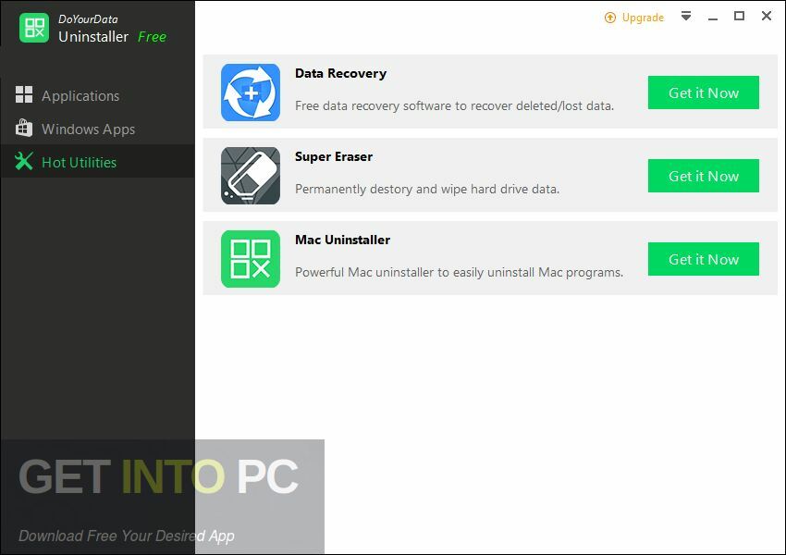
Task: Maximize the Uninstaller window
Action: [739, 16]
